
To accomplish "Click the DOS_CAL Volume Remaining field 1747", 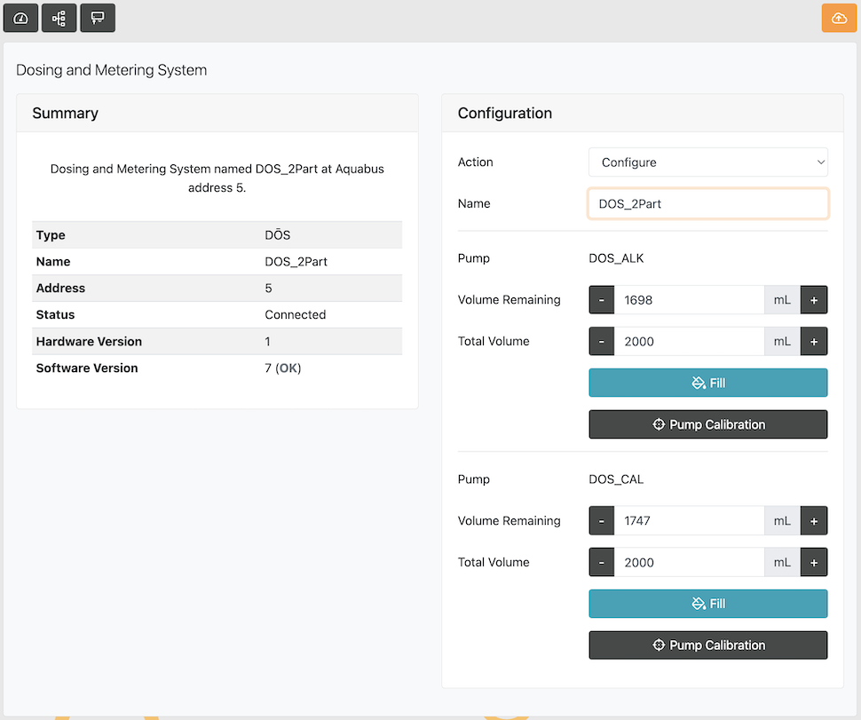I will coord(689,521).
